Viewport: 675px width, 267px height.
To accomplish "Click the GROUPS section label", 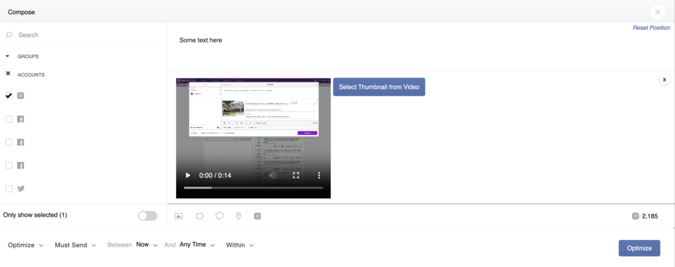I will click(x=28, y=57).
